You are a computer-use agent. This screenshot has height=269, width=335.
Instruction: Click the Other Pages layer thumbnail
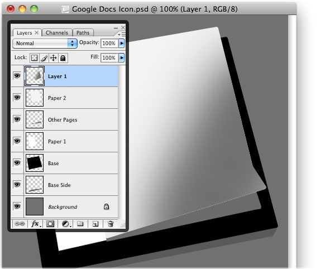[35, 119]
